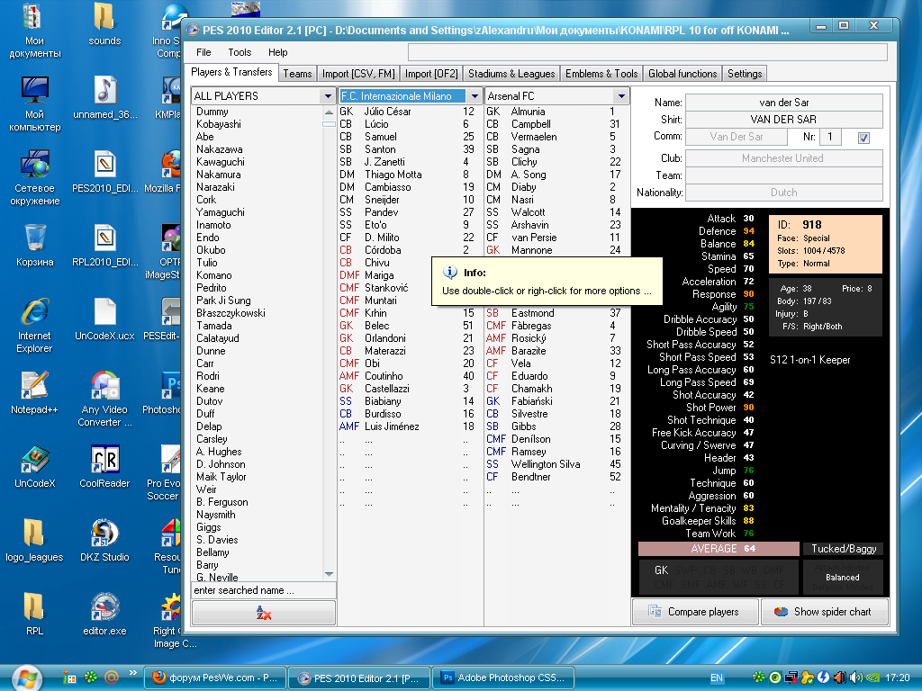Select Giggs in all players list

coord(209,527)
